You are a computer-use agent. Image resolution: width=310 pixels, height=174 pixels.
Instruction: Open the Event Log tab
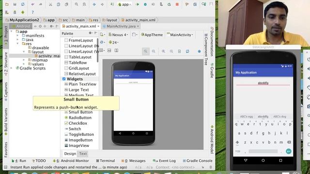[164, 161]
